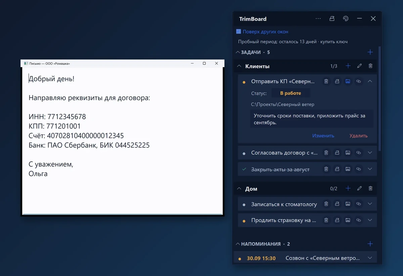Click trash icon on Записаться к стоматологу
Screen dimensions: 403x276
point(326,204)
